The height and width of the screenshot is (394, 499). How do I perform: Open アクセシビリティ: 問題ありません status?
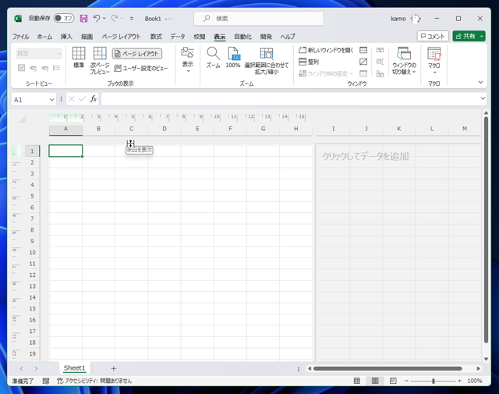pyautogui.click(x=94, y=381)
